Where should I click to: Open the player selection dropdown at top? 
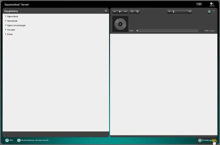click(x=199, y=4)
